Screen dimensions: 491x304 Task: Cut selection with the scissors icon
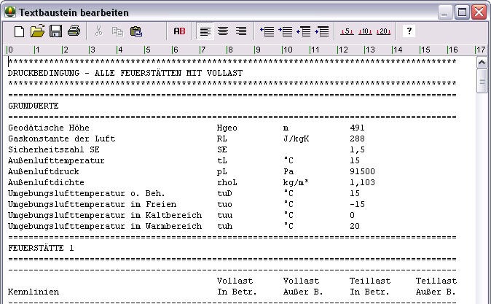[98, 31]
